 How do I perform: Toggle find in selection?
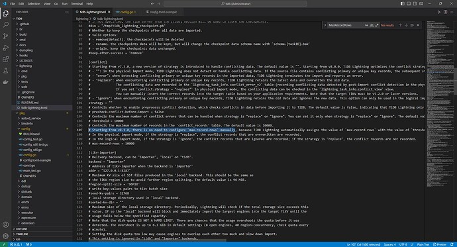tap(412, 25)
